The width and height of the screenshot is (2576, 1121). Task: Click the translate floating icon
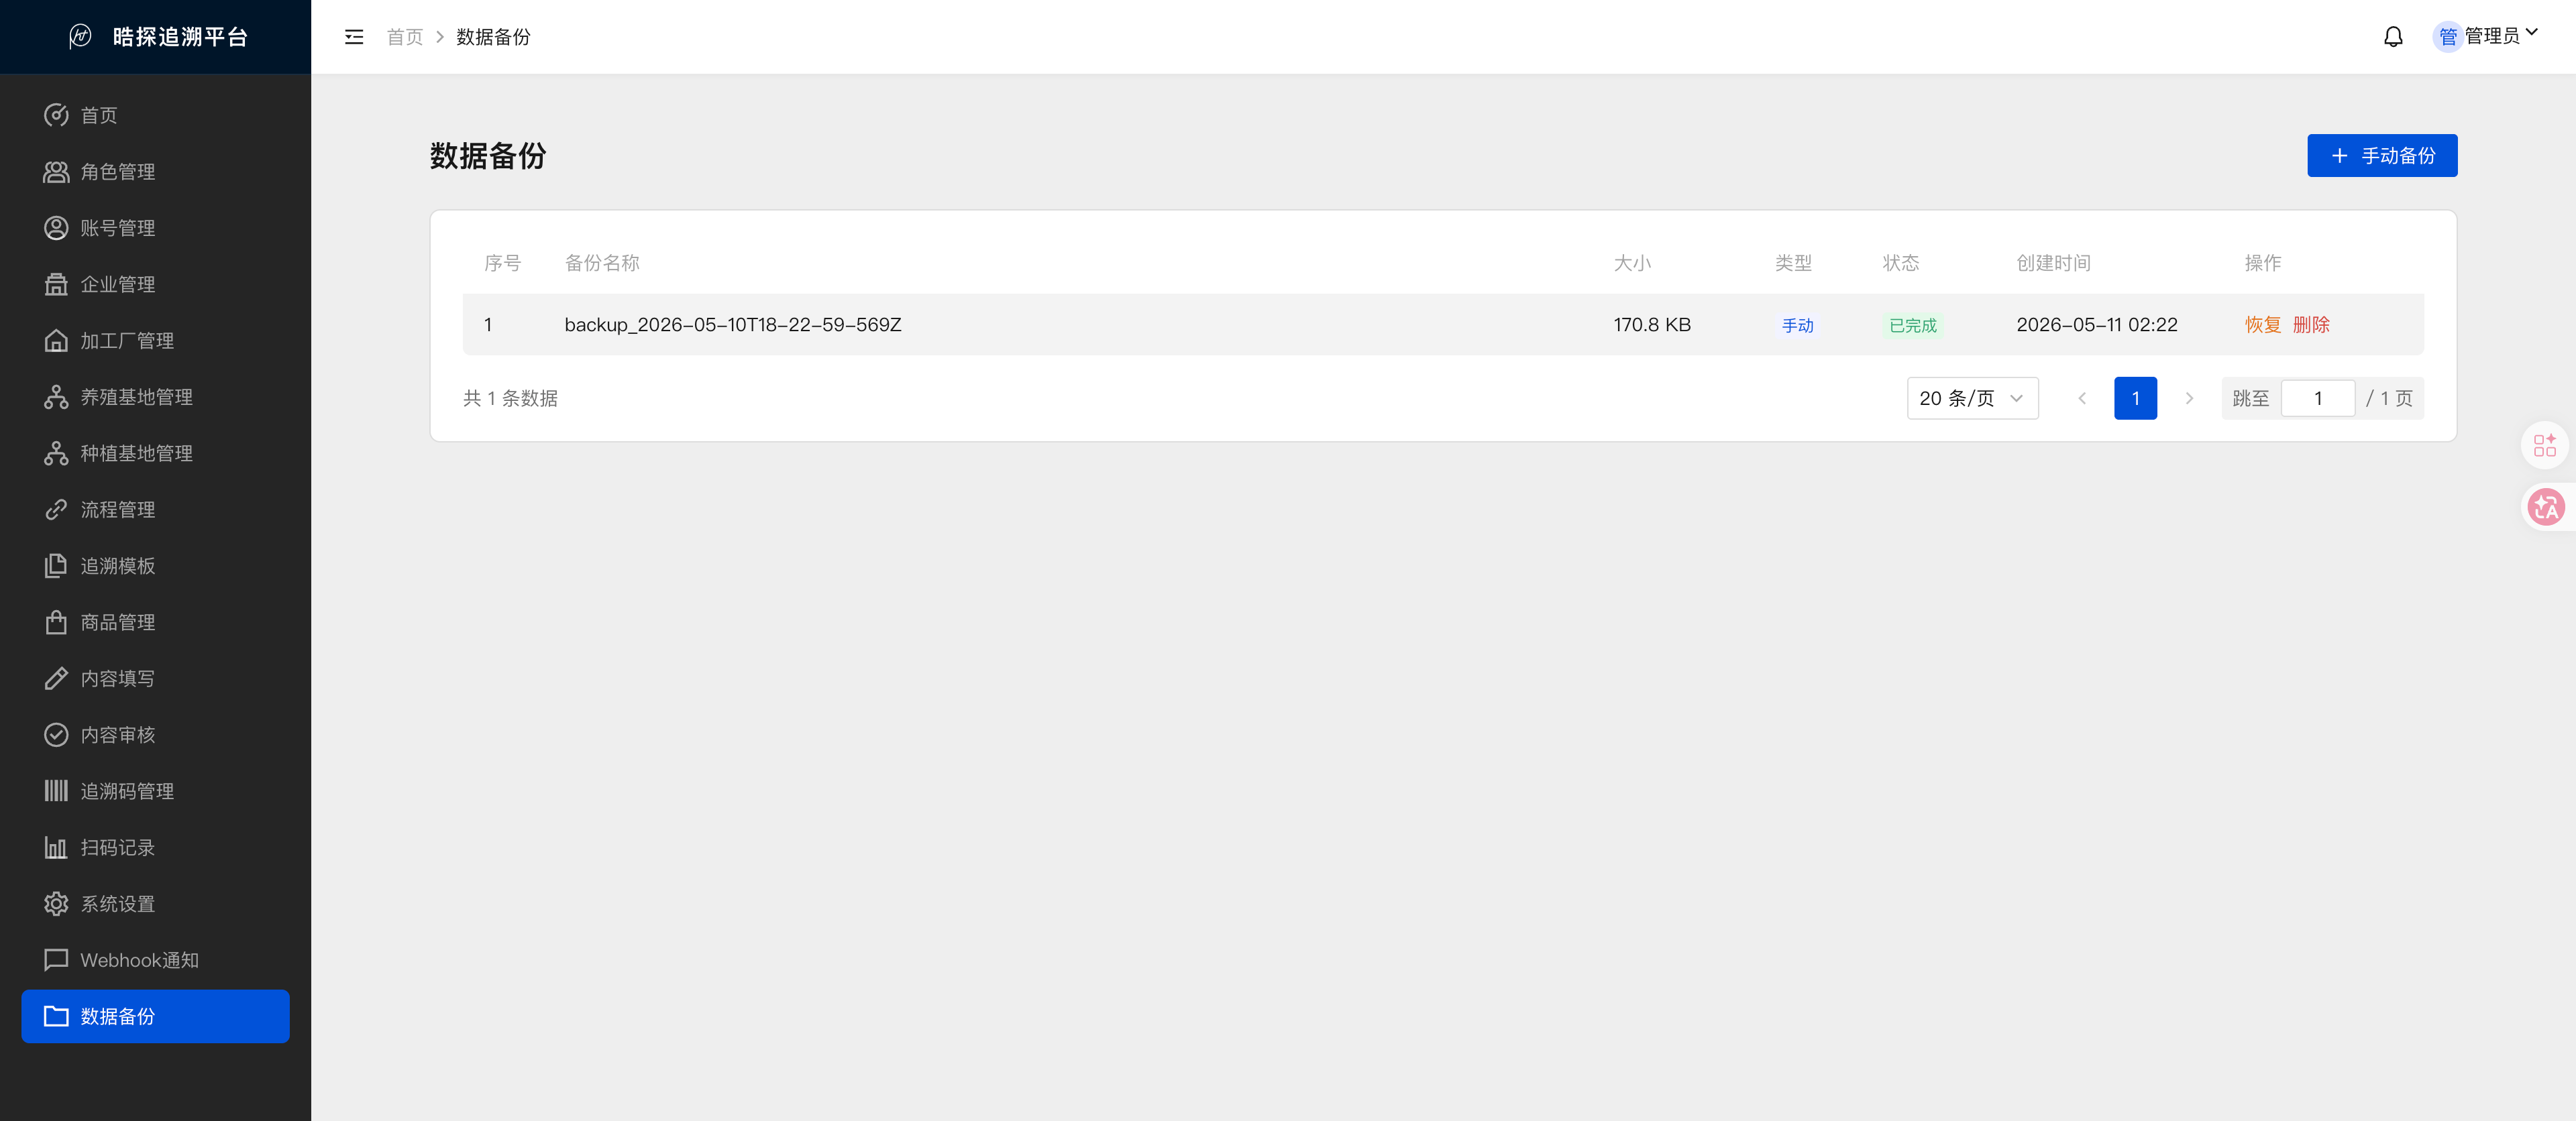tap(2545, 507)
